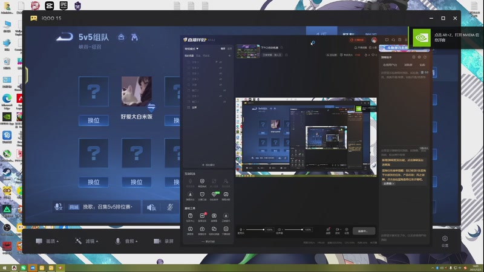This screenshot has width=484, height=272.
Task: Go back using the 5v5组队 arrow
Action: point(65,37)
